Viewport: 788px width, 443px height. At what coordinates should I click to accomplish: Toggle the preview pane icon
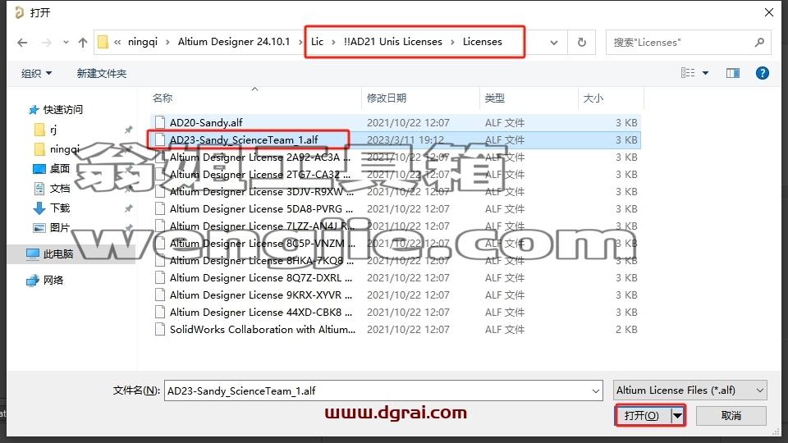tap(733, 73)
